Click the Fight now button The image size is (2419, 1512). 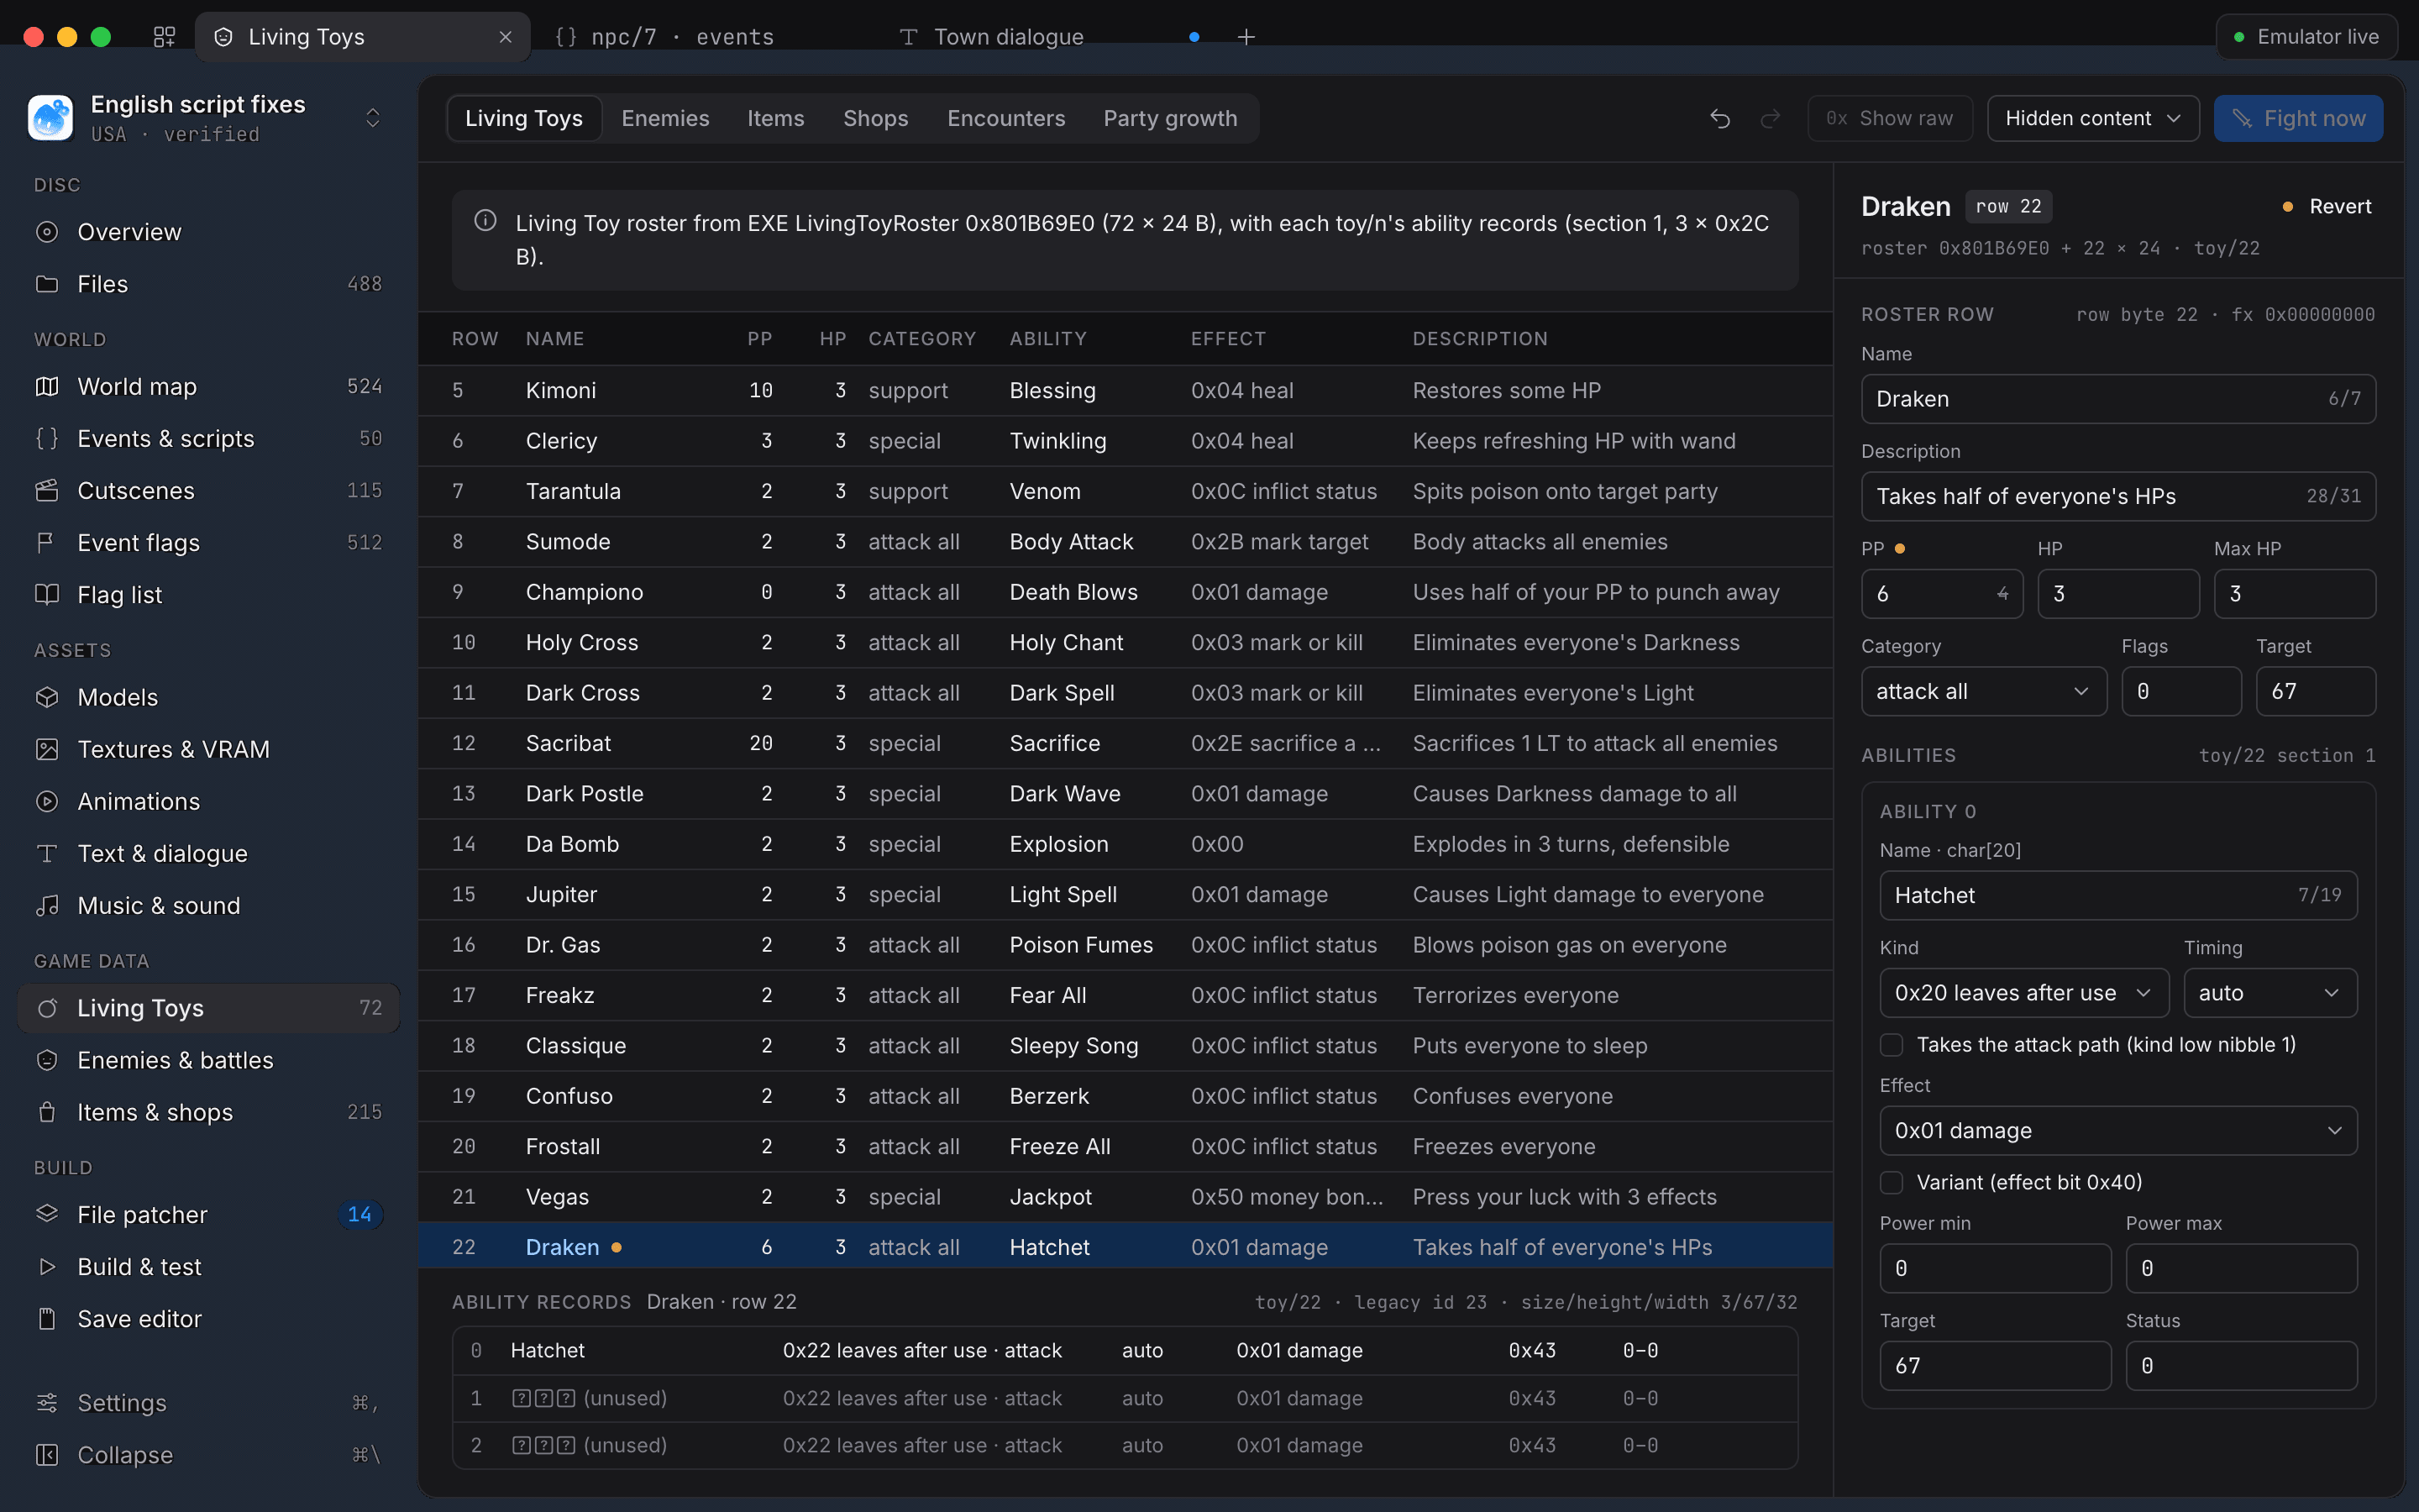click(x=2298, y=119)
